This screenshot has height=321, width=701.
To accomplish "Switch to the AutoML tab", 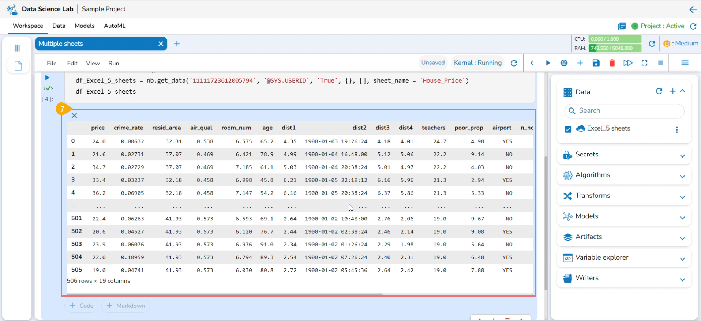I will [x=115, y=26].
